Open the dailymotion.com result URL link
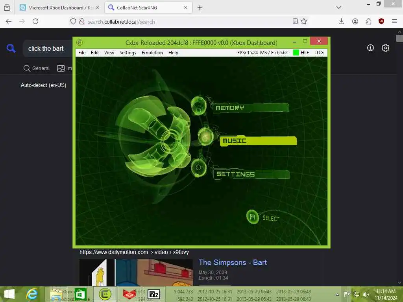This screenshot has height=302, width=403. (134, 252)
